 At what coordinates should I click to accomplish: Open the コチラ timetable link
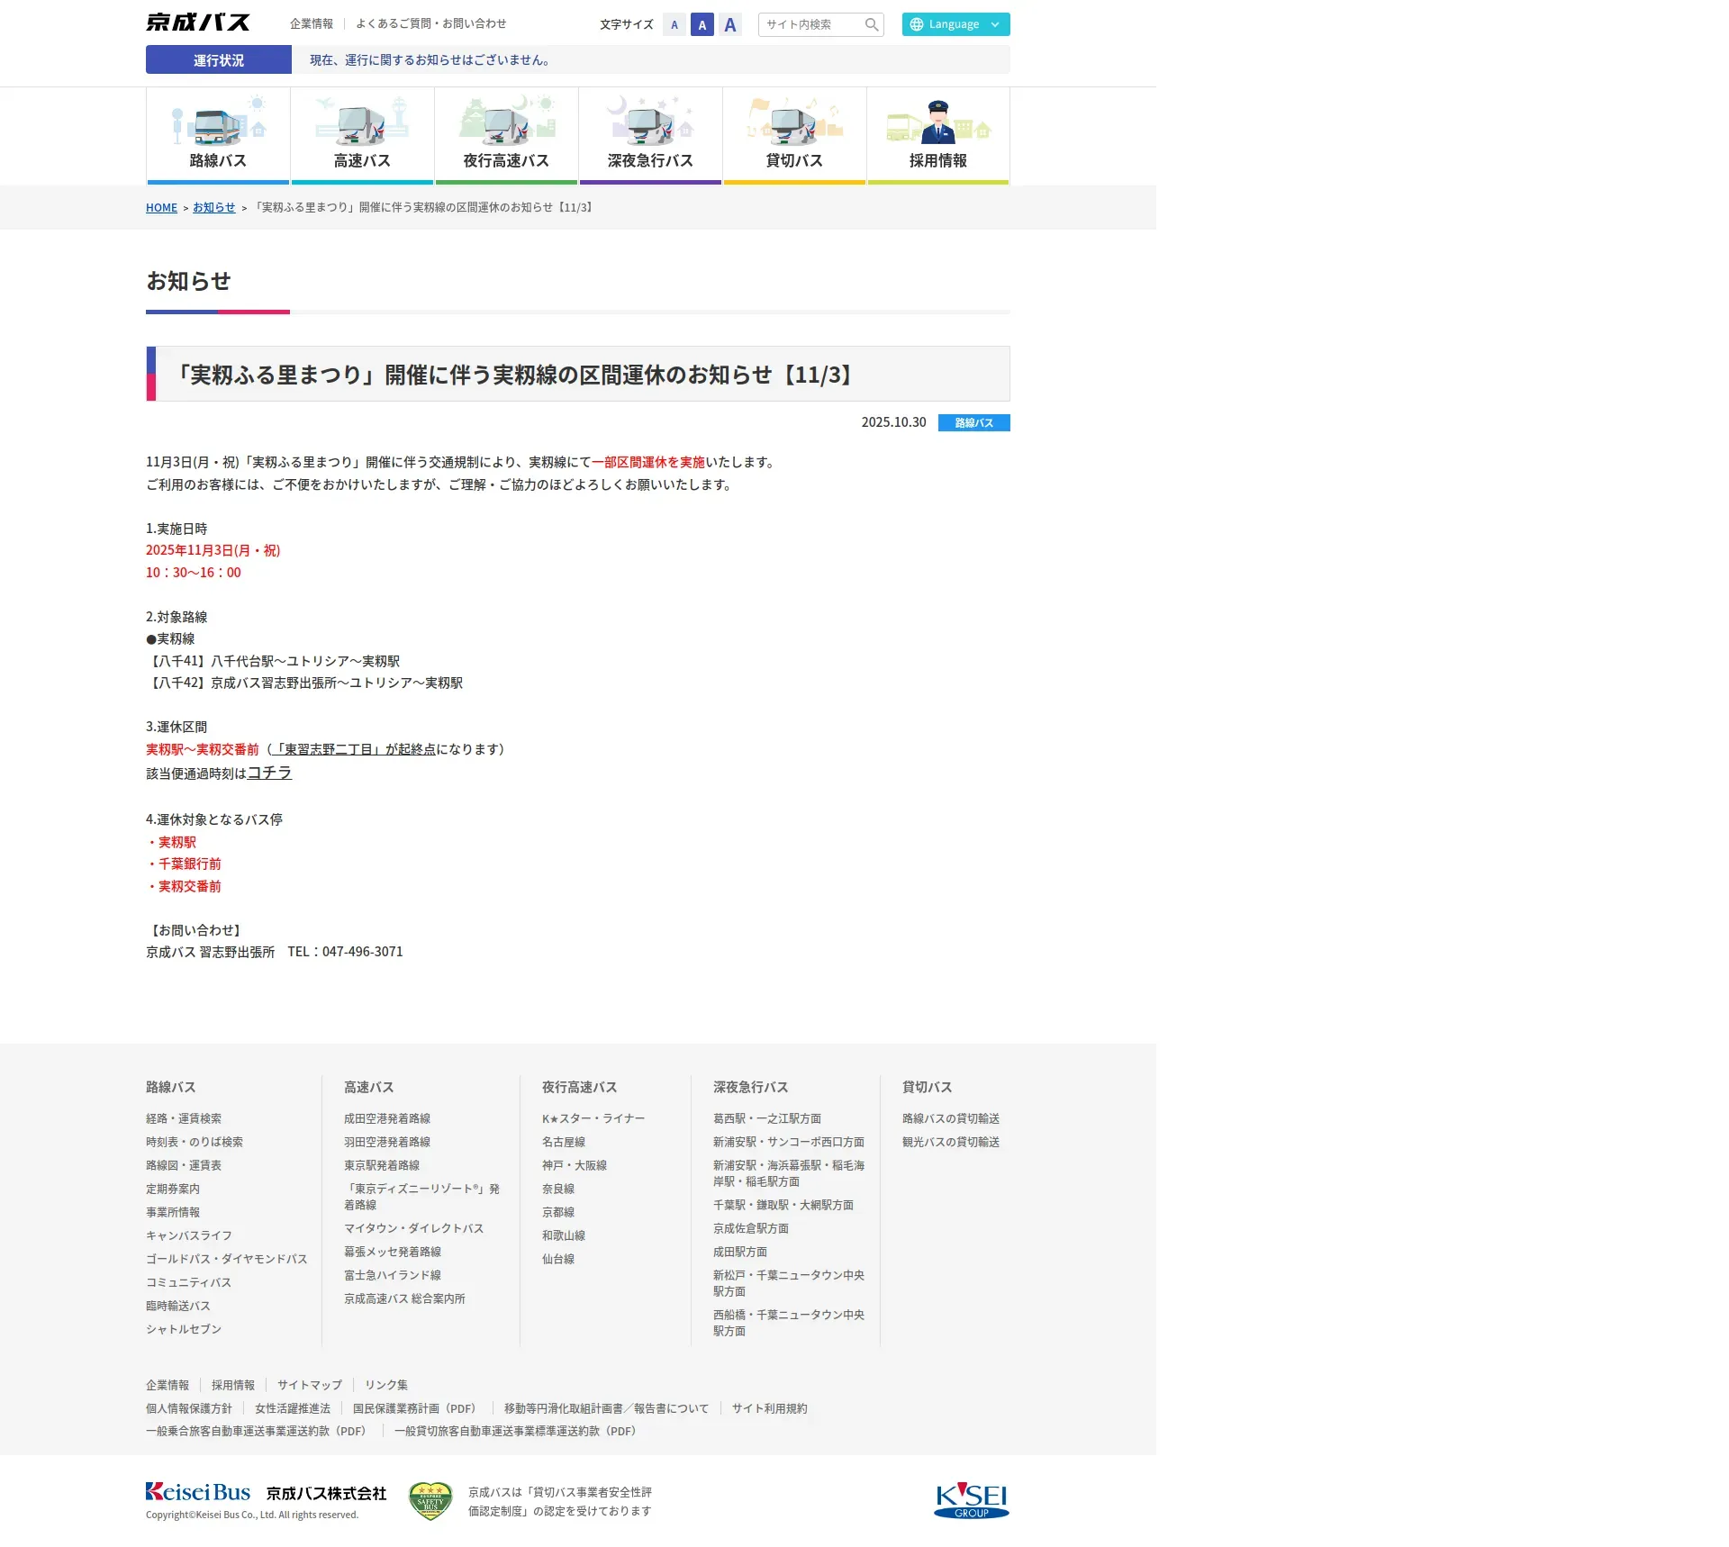(269, 773)
